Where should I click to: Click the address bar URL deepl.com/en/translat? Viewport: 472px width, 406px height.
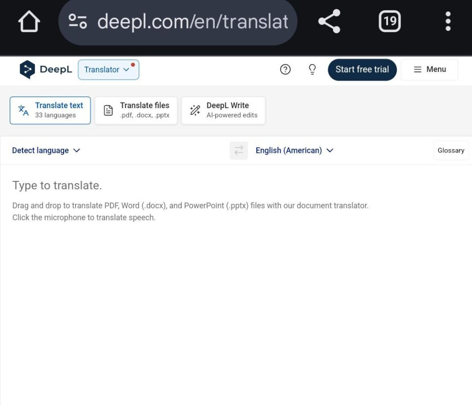(x=193, y=21)
